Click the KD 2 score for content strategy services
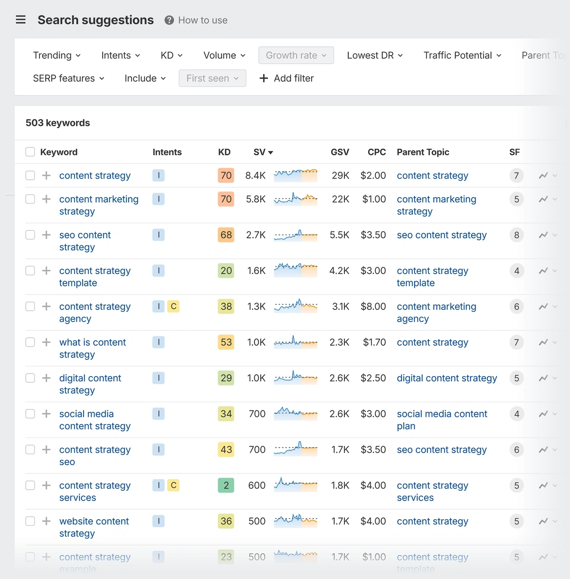 tap(226, 485)
